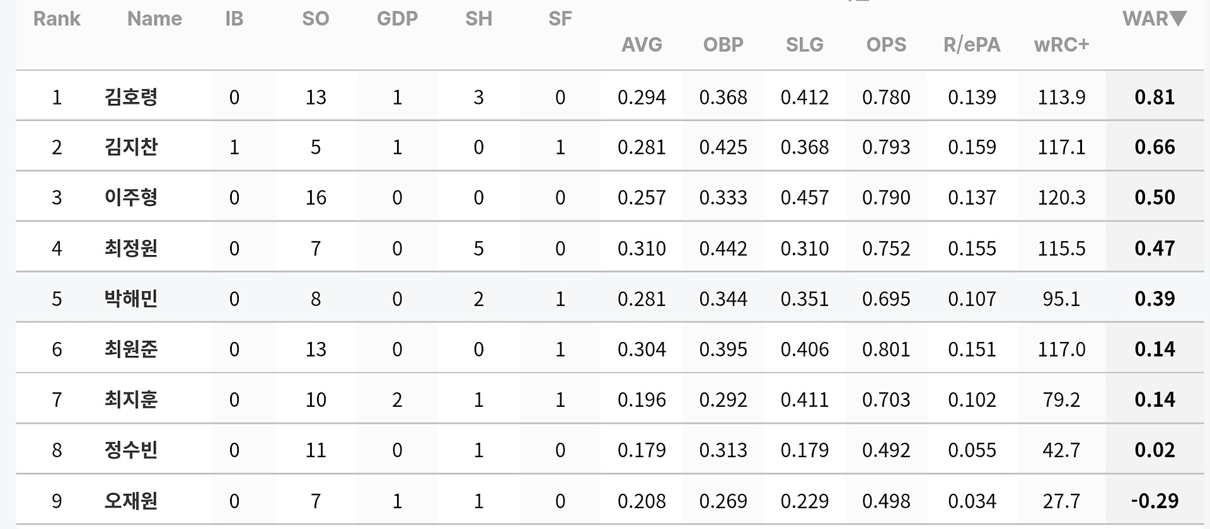
Task: Open player 김지찬's profile link
Action: click(x=131, y=147)
